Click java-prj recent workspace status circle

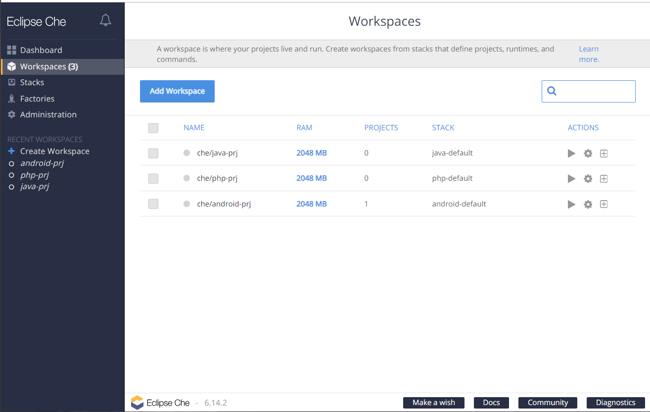pyautogui.click(x=11, y=187)
